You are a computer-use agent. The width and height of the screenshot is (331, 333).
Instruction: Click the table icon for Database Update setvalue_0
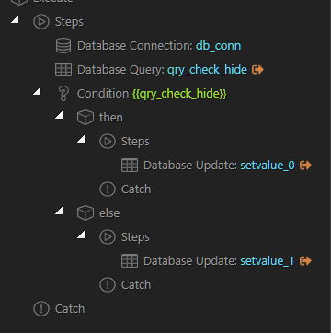click(x=130, y=166)
